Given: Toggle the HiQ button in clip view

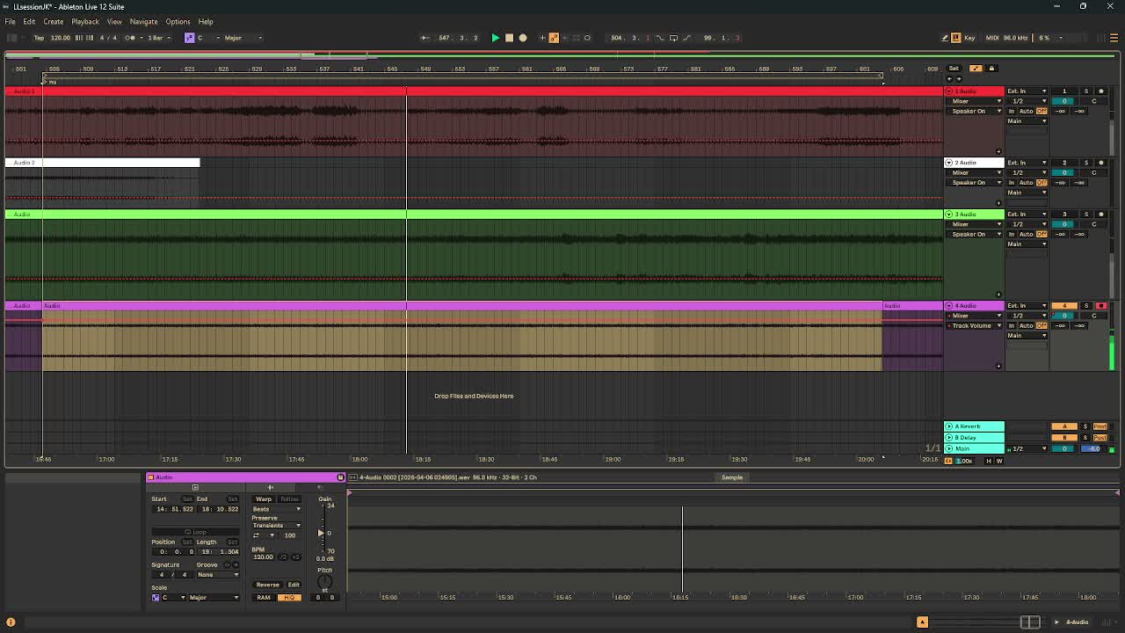Looking at the screenshot, I should (289, 598).
